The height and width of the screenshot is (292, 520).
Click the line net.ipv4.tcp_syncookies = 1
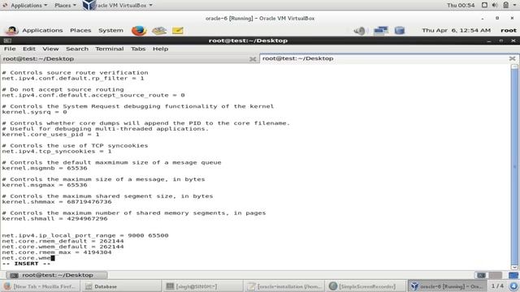[57, 152]
